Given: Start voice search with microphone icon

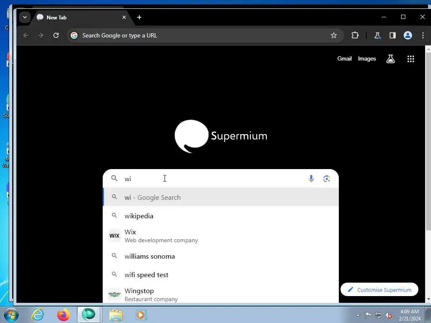Looking at the screenshot, I should point(311,179).
